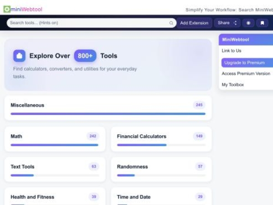
Task: Click the share icon in Share button
Action: click(x=235, y=23)
